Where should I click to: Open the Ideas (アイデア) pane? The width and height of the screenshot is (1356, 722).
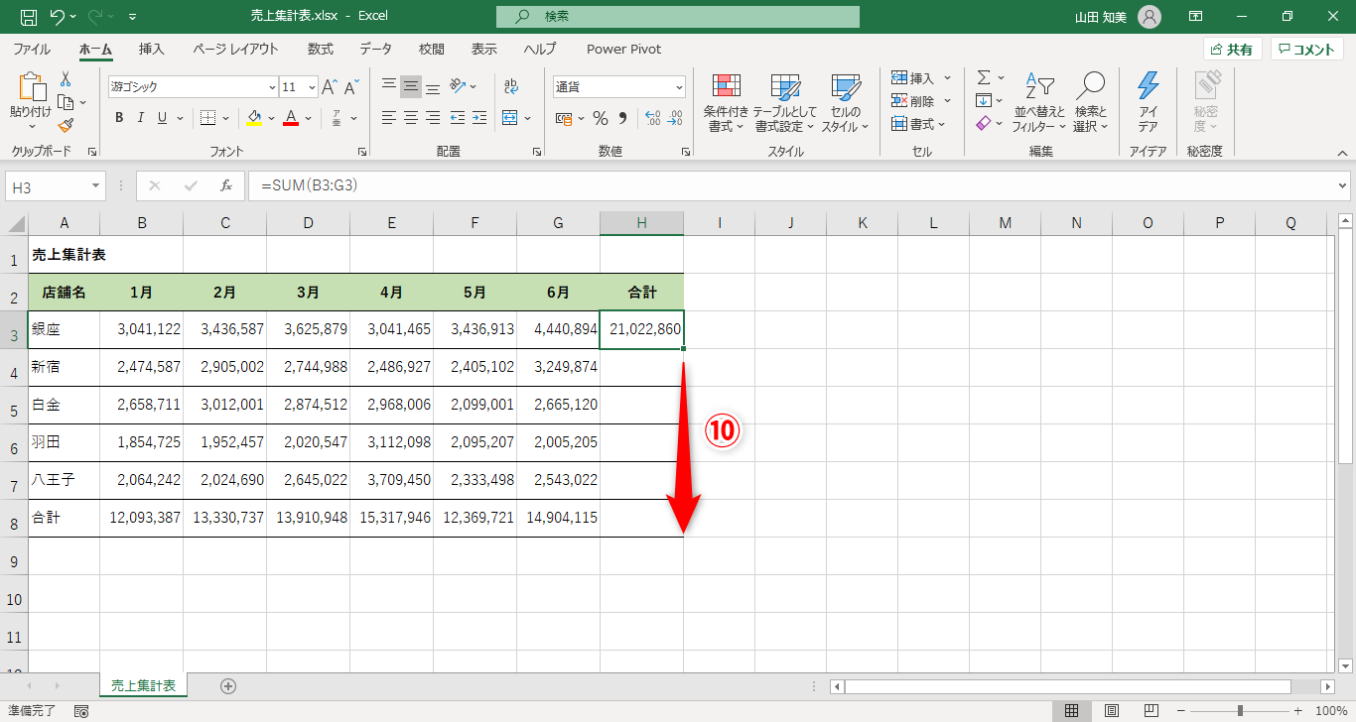point(1149,102)
